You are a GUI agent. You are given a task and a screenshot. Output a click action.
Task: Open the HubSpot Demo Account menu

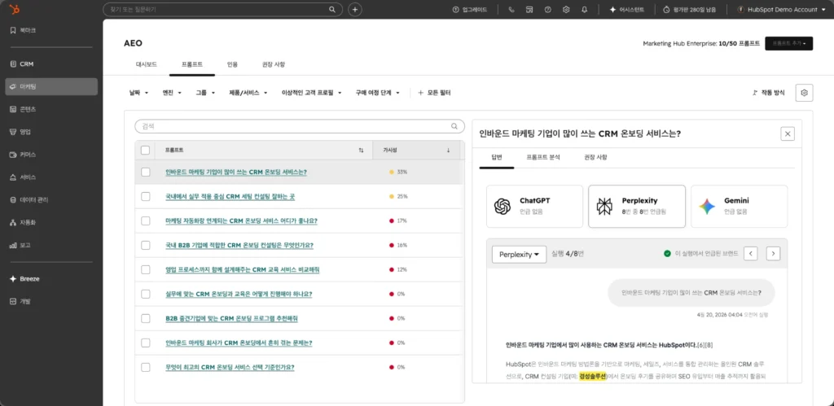[781, 10]
